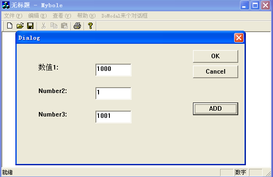Click the Cut scissors toolbar icon

[x=43, y=26]
